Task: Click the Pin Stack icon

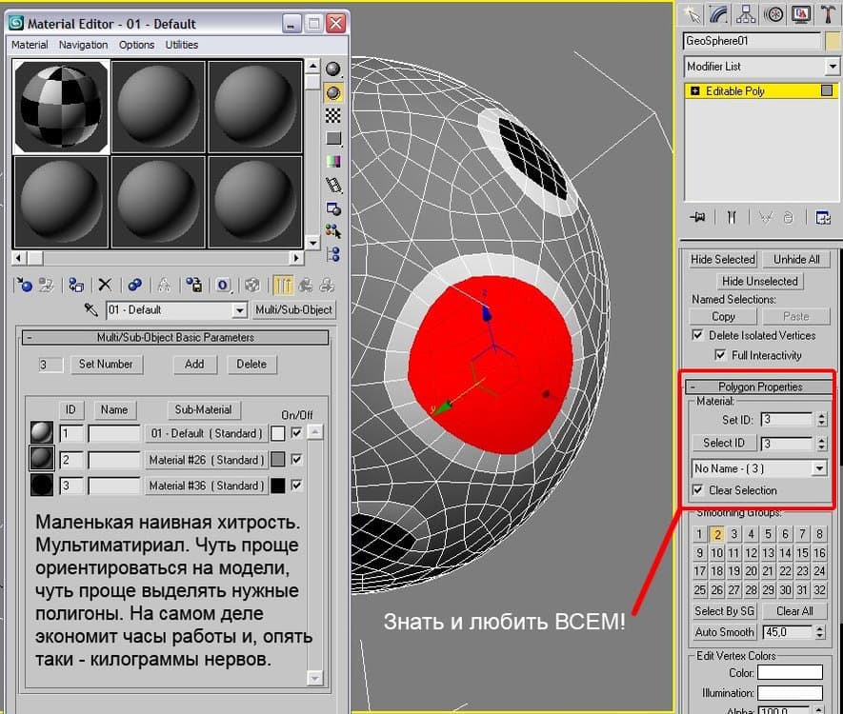Action: pyautogui.click(x=697, y=218)
